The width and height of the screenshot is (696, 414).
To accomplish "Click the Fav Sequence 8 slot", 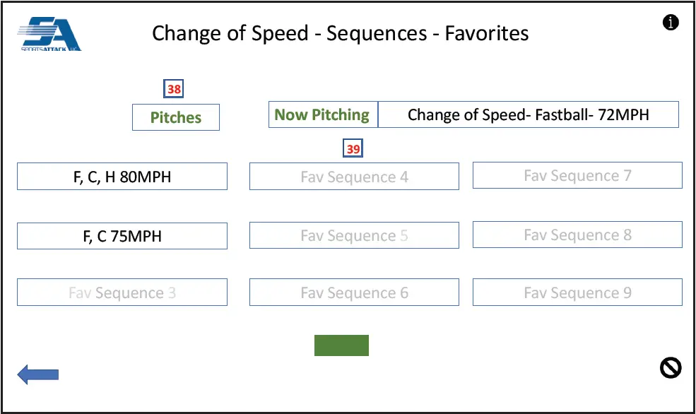I will pos(577,235).
